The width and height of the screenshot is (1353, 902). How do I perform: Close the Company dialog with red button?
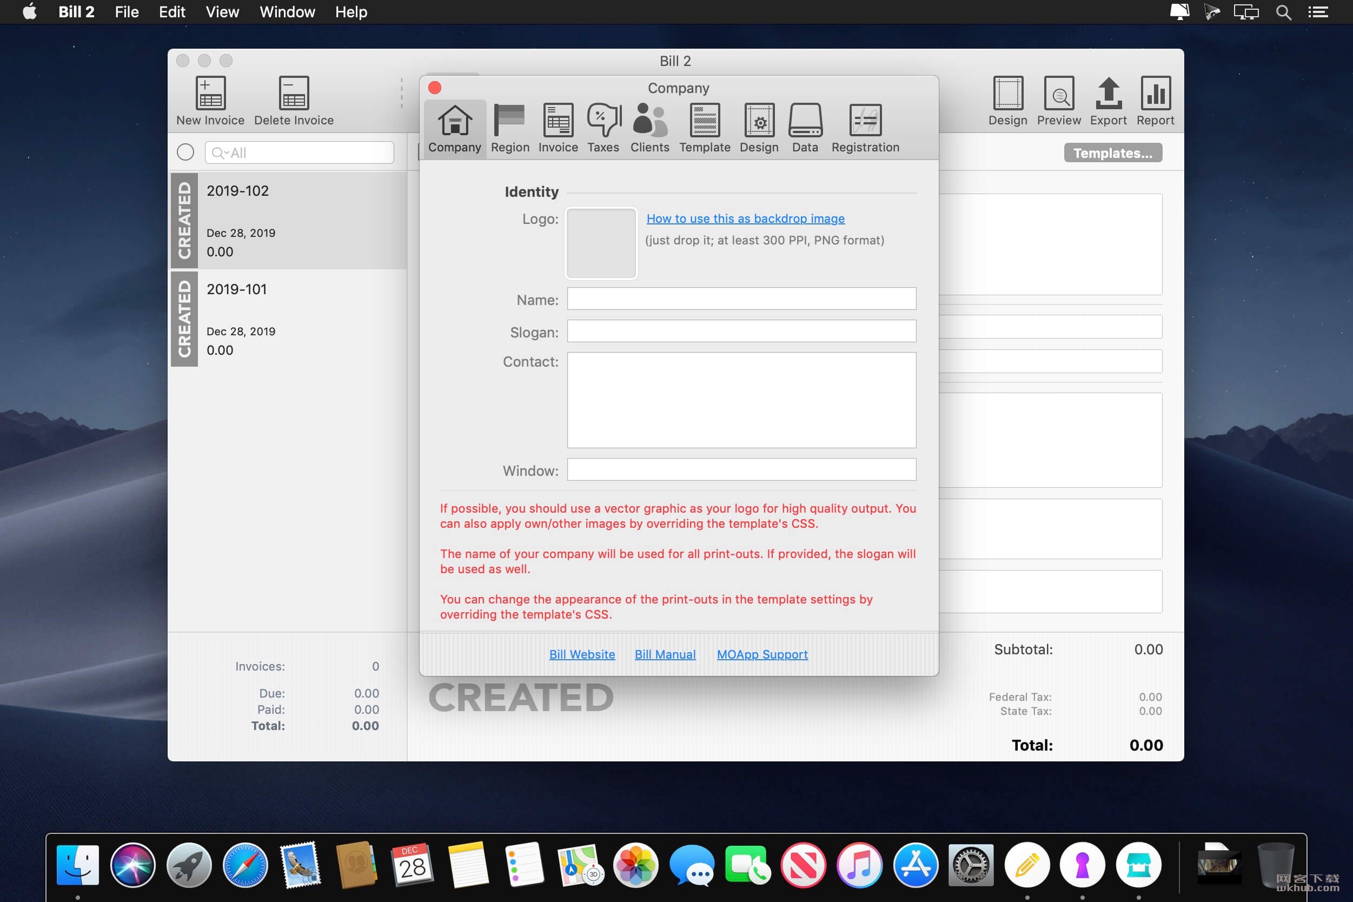coord(435,88)
